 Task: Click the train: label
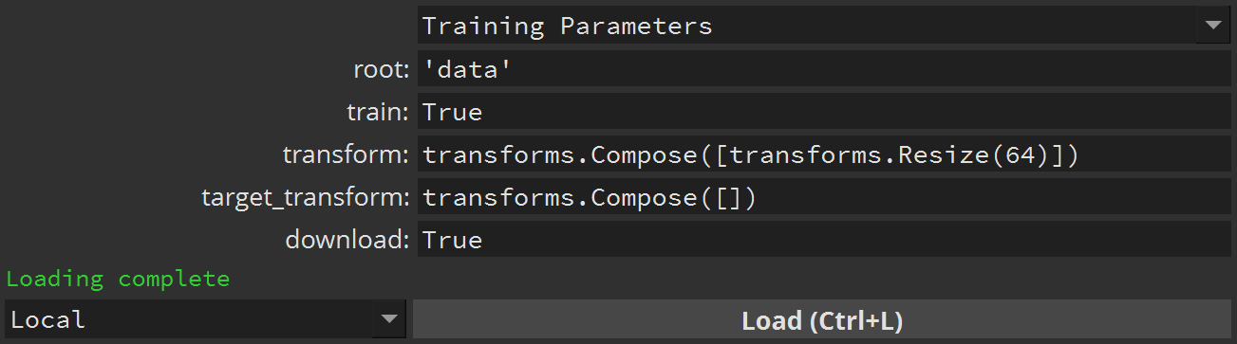pos(378,112)
